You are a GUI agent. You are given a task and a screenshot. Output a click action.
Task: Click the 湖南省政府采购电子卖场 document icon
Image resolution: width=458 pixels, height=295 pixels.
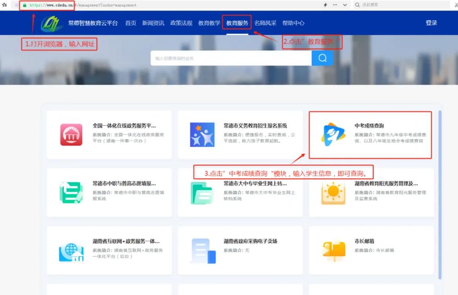point(202,251)
